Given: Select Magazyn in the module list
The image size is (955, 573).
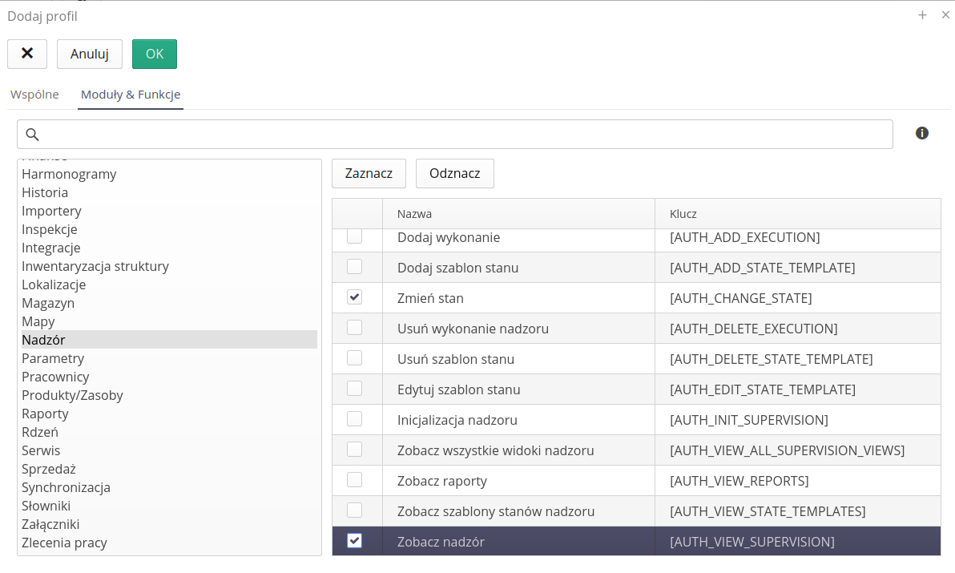Looking at the screenshot, I should 48,303.
